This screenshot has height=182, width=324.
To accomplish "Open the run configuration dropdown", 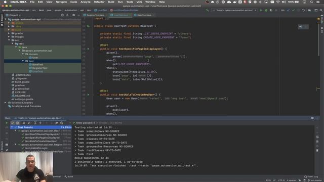I will [234, 10].
